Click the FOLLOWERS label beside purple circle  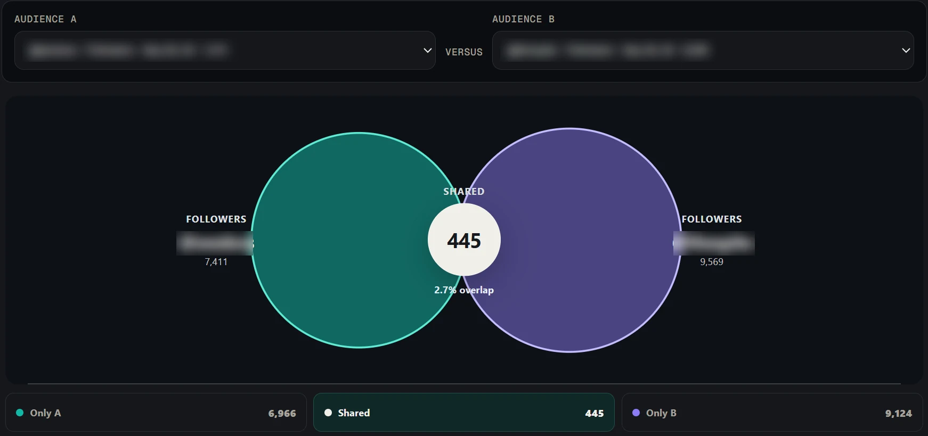[x=712, y=219]
